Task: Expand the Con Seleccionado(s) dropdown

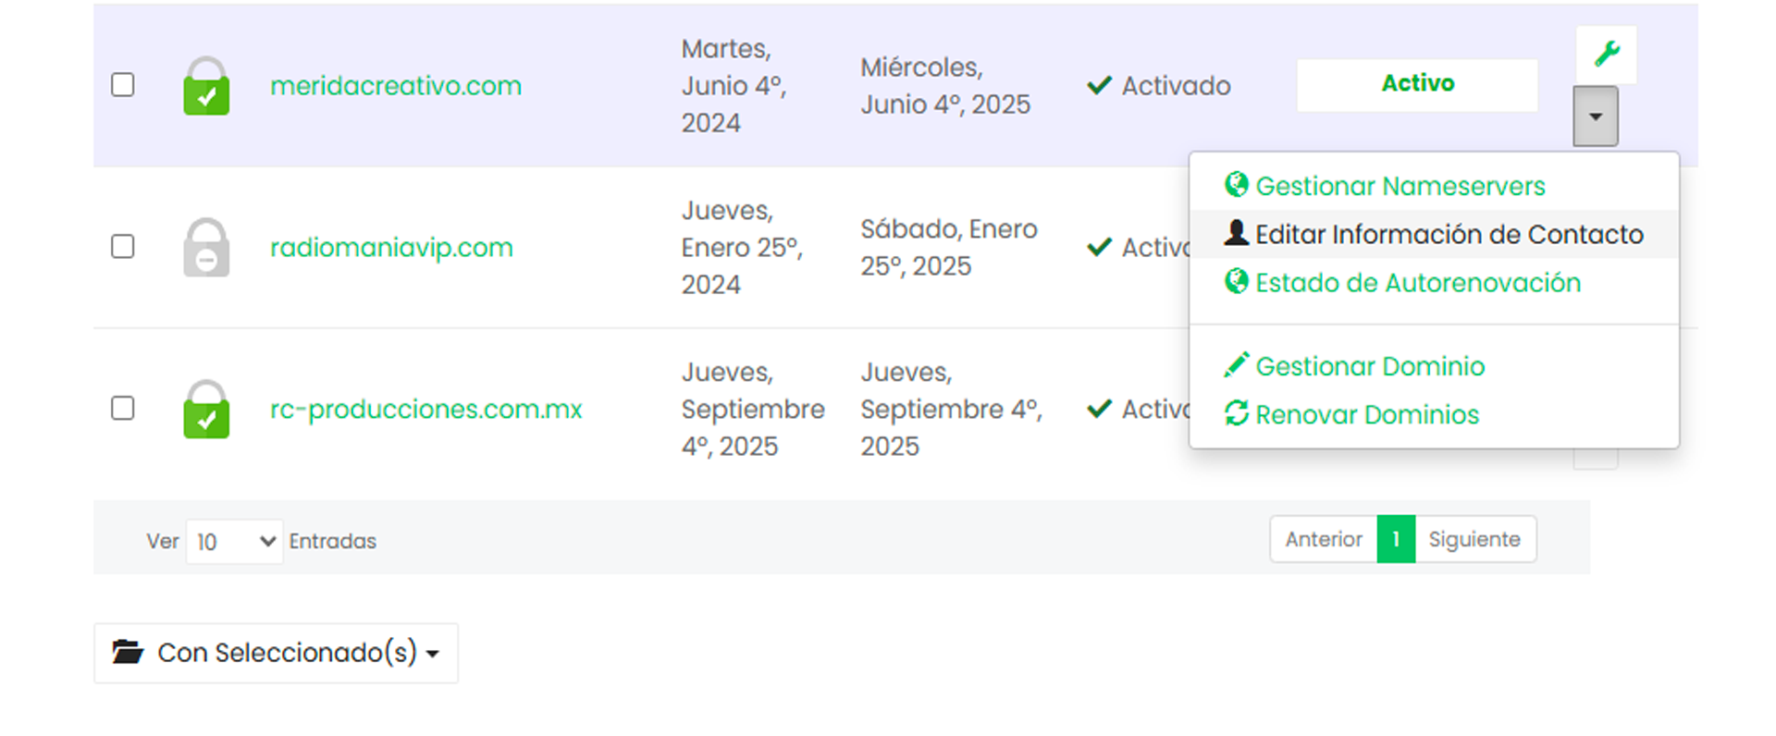Action: (276, 653)
